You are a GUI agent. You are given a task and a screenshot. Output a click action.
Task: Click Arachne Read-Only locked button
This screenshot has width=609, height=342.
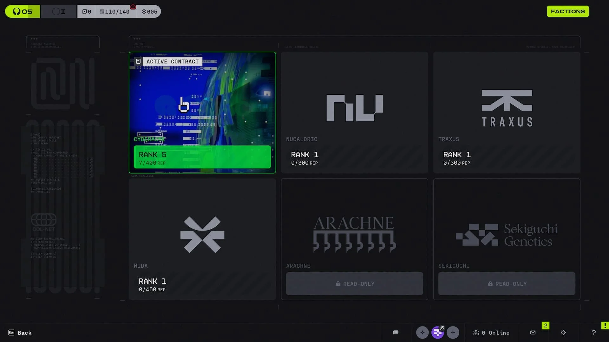(354, 284)
